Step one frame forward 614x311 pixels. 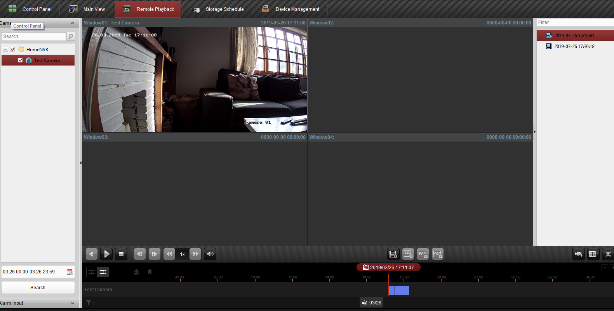point(154,254)
